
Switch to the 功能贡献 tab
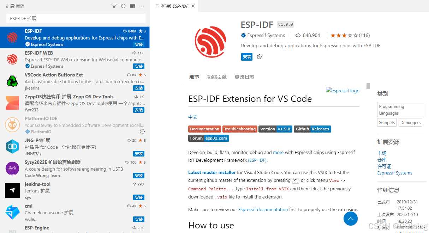[217, 77]
